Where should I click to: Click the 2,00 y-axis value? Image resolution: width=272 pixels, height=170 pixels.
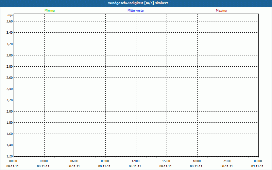tap(10, 111)
